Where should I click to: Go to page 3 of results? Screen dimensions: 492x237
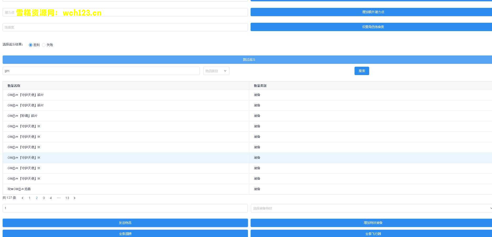coord(44,198)
